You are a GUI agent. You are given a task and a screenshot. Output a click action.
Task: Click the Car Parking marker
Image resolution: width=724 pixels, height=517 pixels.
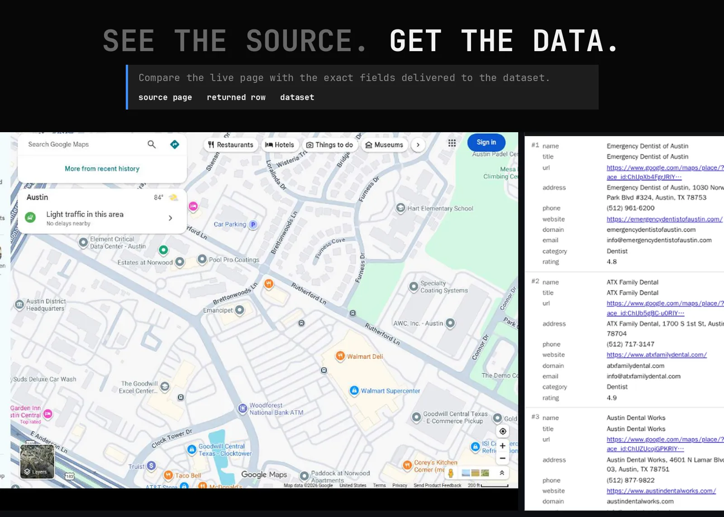pyautogui.click(x=253, y=225)
